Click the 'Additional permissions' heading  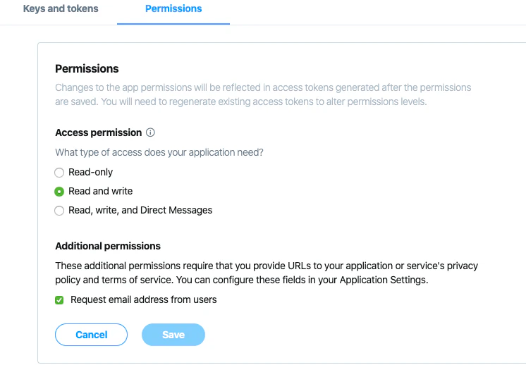pos(108,246)
